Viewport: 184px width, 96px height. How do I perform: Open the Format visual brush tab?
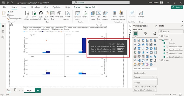[x=145, y=34]
